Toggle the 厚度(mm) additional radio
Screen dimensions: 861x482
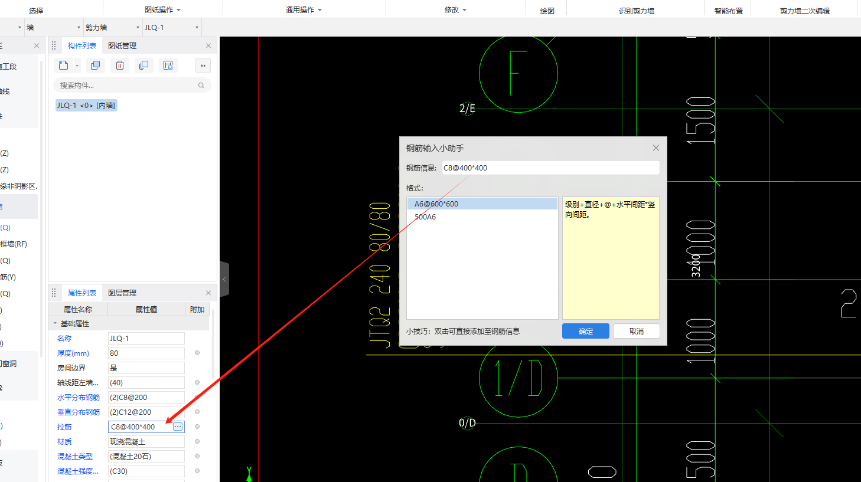point(197,353)
